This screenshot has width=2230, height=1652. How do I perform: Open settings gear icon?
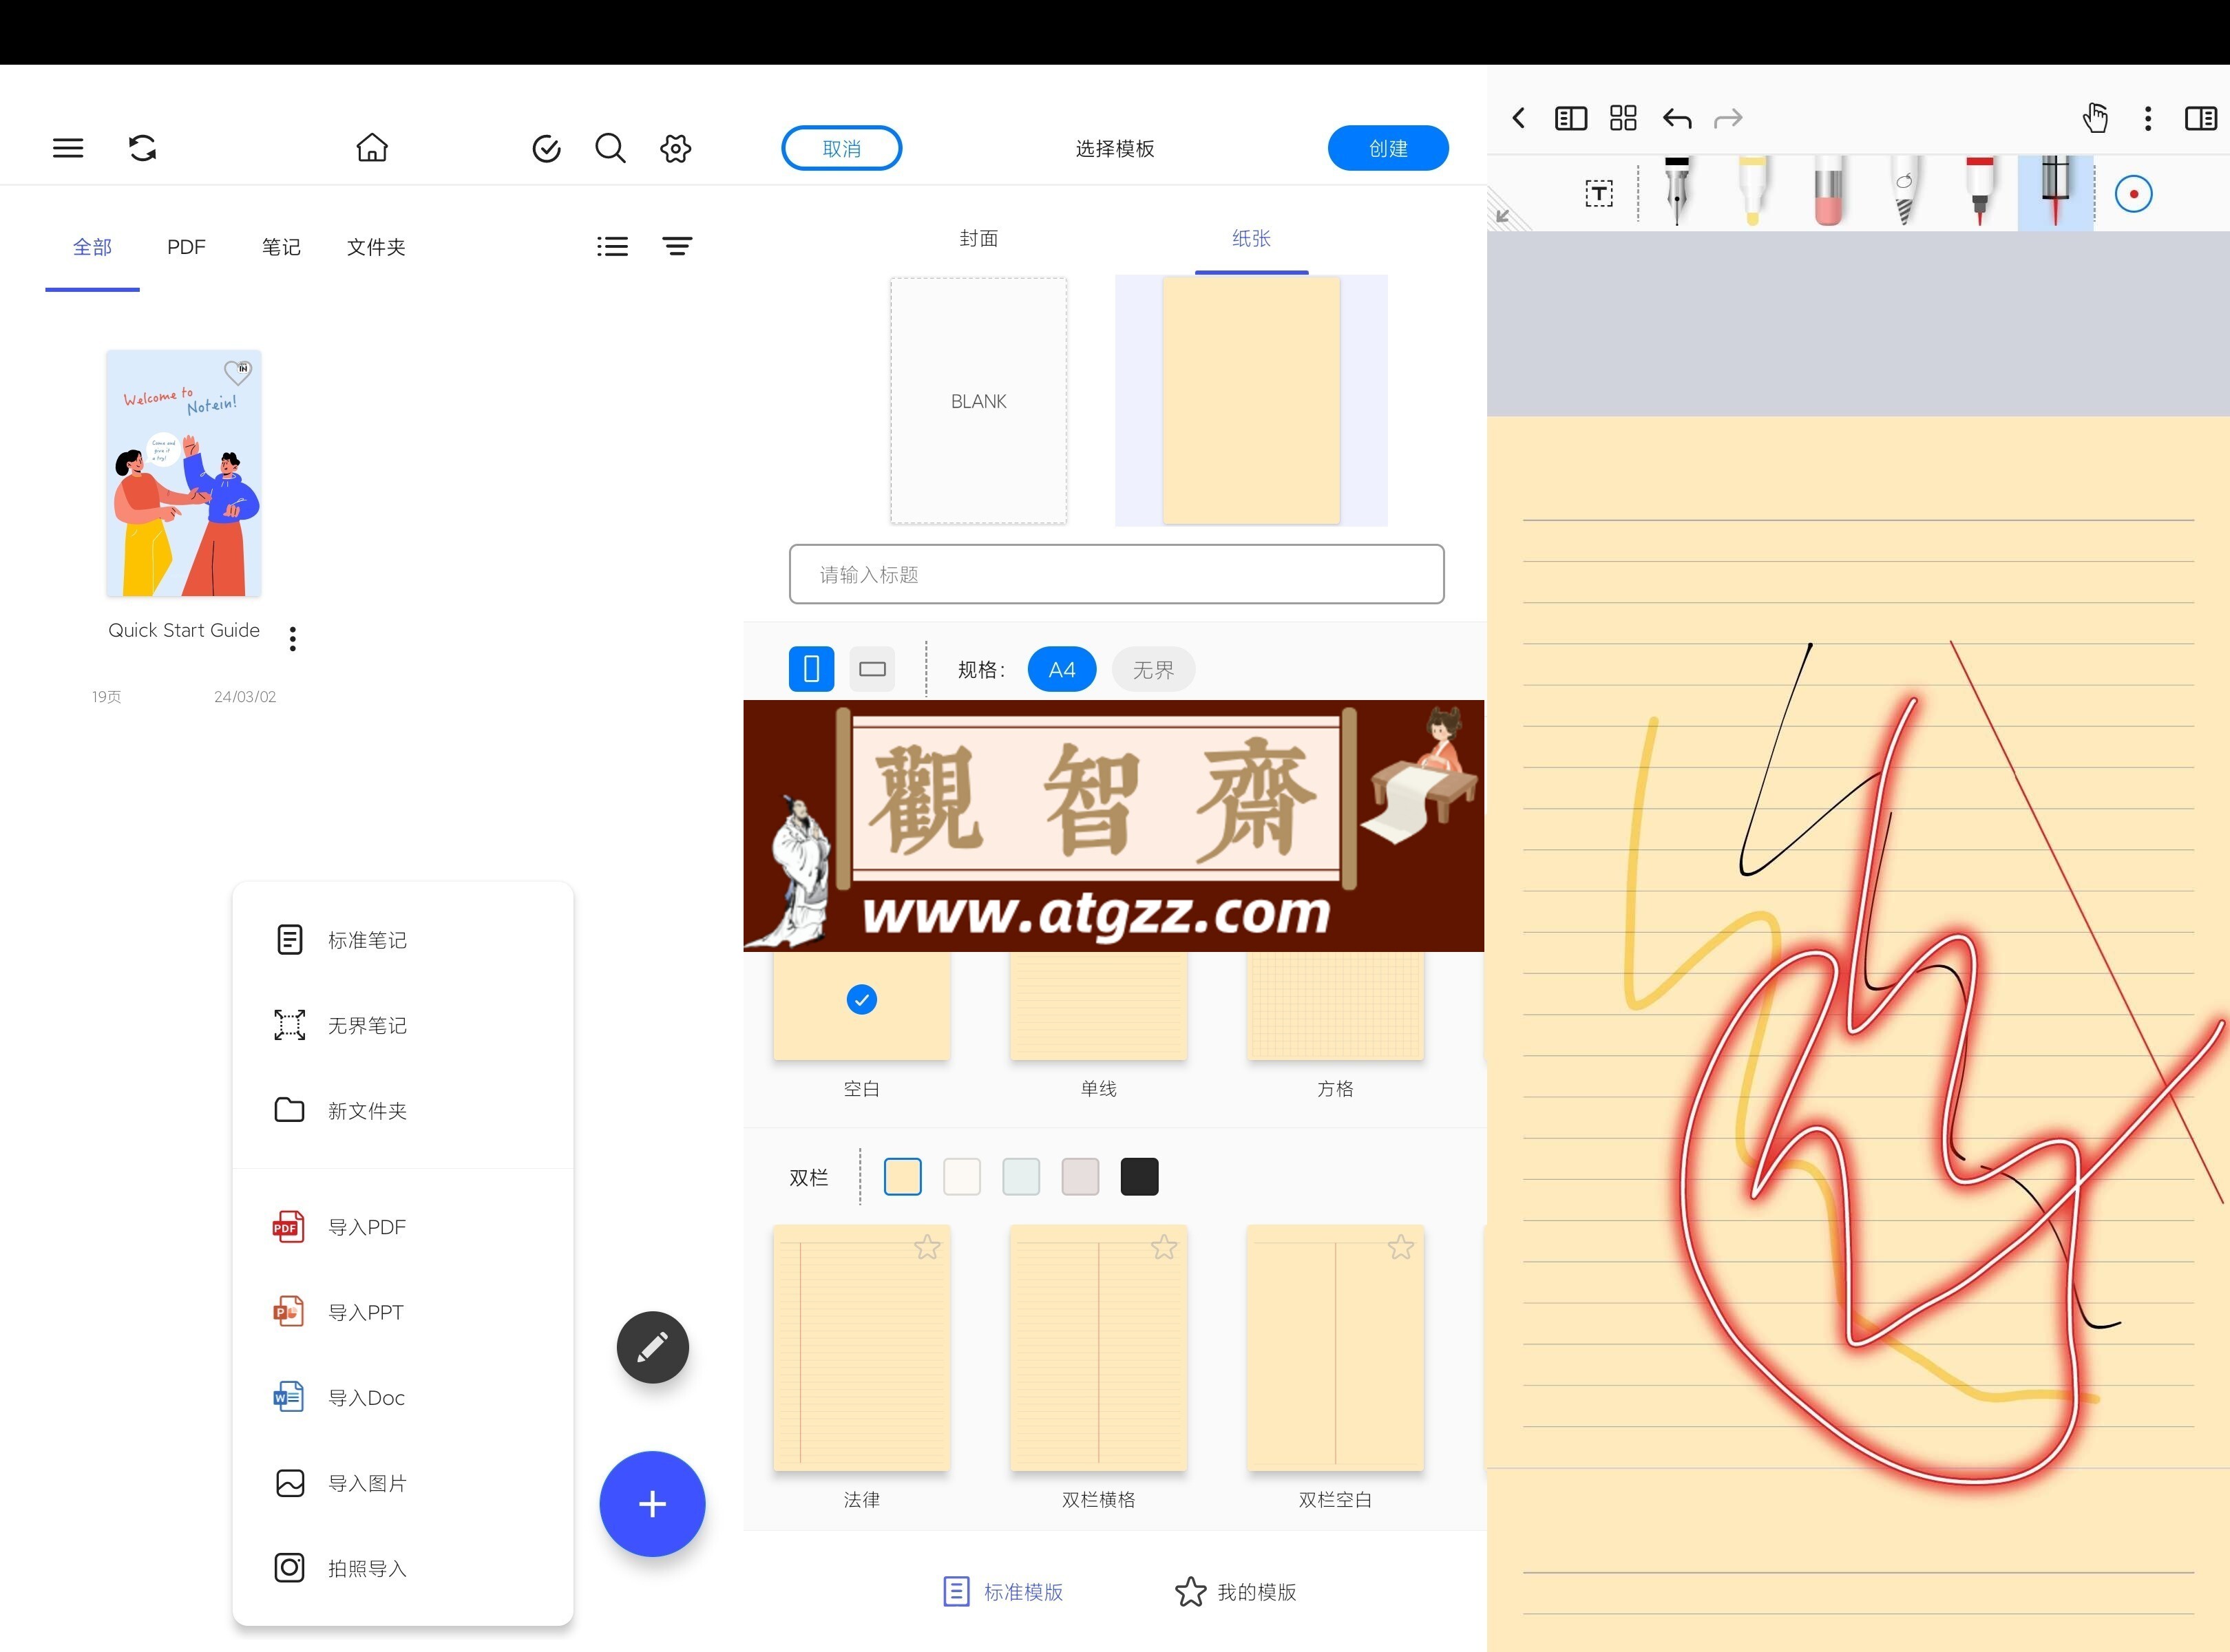coord(675,148)
